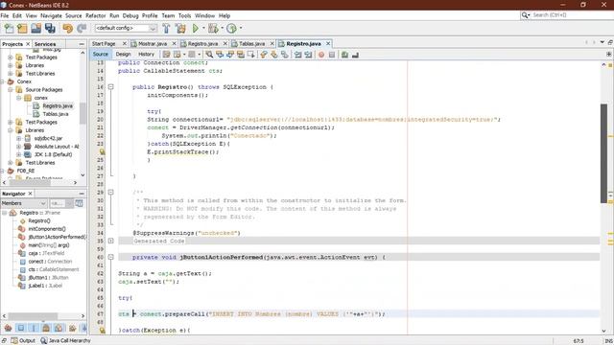The height and width of the screenshot is (345, 614).
Task: Shift the line left in editor toolbar
Action: 298,55
